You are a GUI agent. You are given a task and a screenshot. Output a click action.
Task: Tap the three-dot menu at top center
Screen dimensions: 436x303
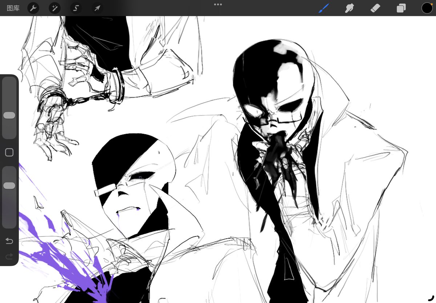coord(218,4)
